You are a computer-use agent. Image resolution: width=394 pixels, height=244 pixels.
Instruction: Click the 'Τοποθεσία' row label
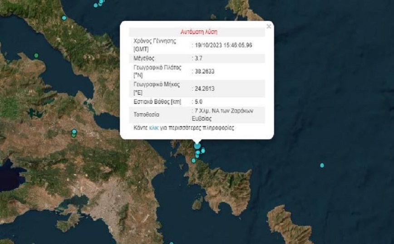(146, 114)
